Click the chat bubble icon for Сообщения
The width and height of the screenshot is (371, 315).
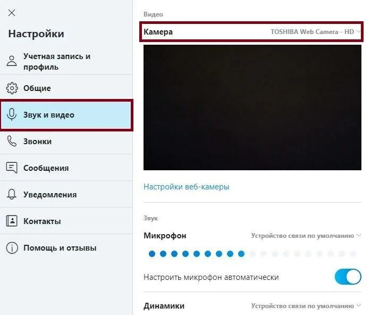pyautogui.click(x=12, y=168)
